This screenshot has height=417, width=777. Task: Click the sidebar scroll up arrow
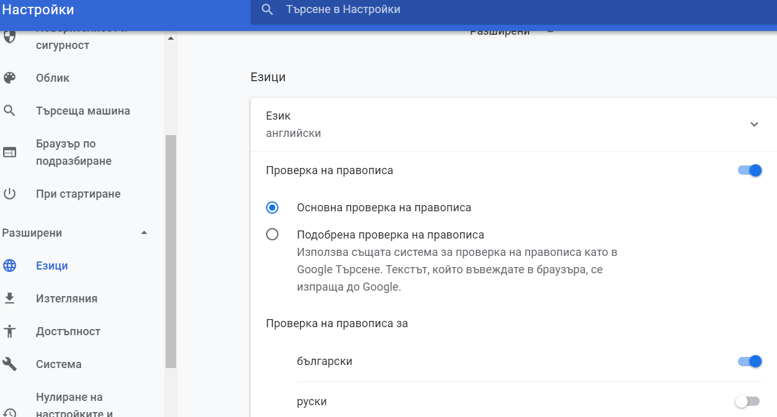tap(171, 38)
